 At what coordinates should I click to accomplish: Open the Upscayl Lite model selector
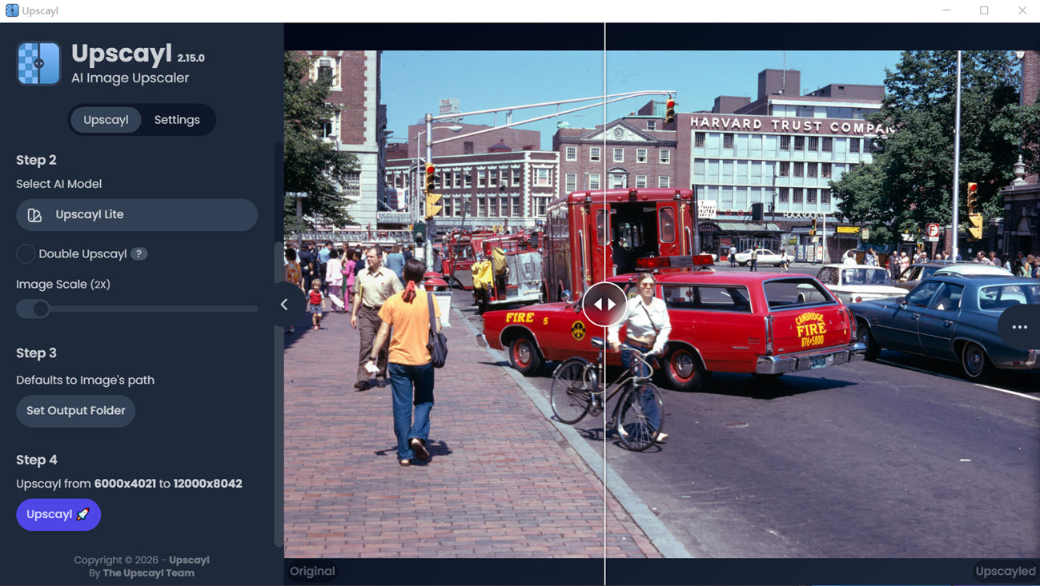[x=137, y=215]
